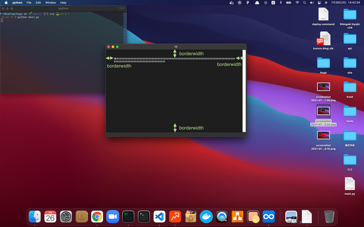Select the site folder on desktop
This screenshot has height=227, width=364.
(x=350, y=65)
